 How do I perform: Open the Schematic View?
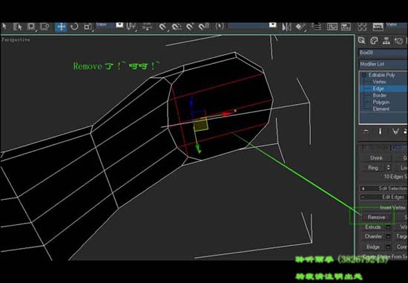(346, 27)
